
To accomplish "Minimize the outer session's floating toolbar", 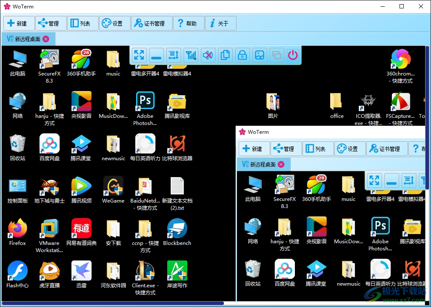I will pos(156,55).
